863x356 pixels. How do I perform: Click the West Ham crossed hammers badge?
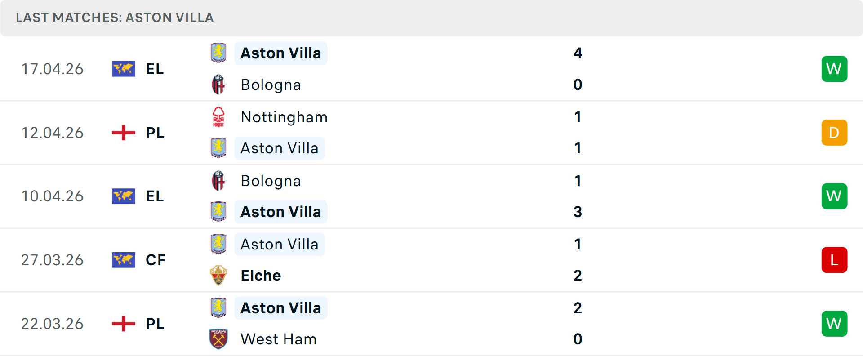tap(219, 339)
